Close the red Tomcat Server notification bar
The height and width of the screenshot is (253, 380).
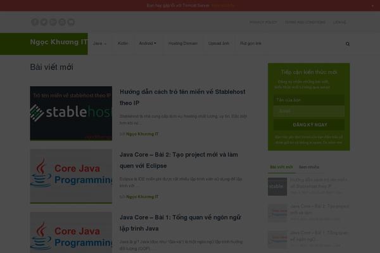372,6
